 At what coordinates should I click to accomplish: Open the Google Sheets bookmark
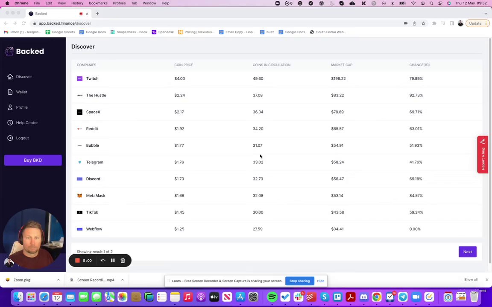pos(60,32)
